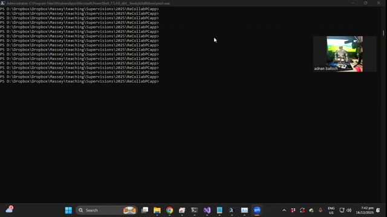Open the network display tray icon

(342, 210)
